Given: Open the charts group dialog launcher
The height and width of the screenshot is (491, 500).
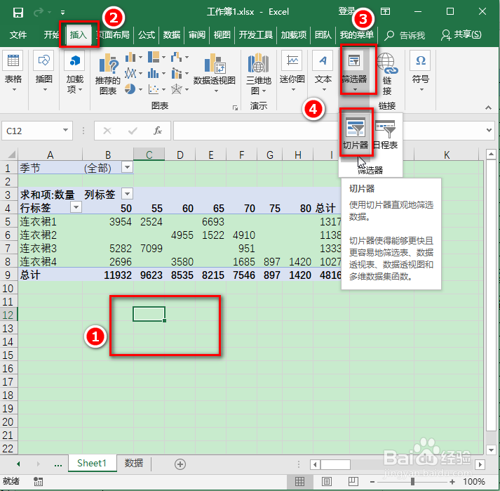Looking at the screenshot, I should 236,108.
